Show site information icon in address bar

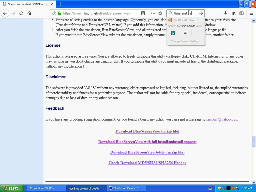click(x=54, y=13)
